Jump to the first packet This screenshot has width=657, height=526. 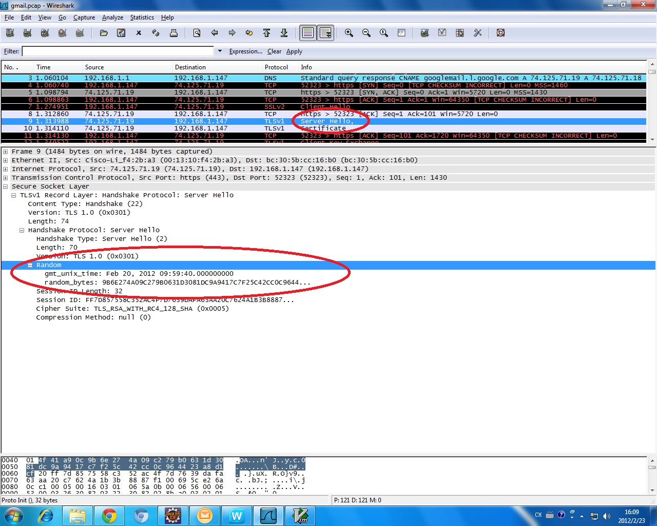pos(266,33)
